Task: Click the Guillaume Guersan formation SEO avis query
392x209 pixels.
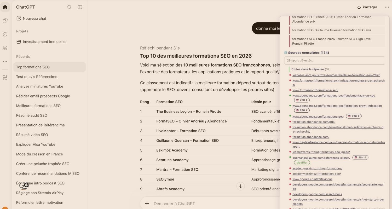Action: (337, 30)
